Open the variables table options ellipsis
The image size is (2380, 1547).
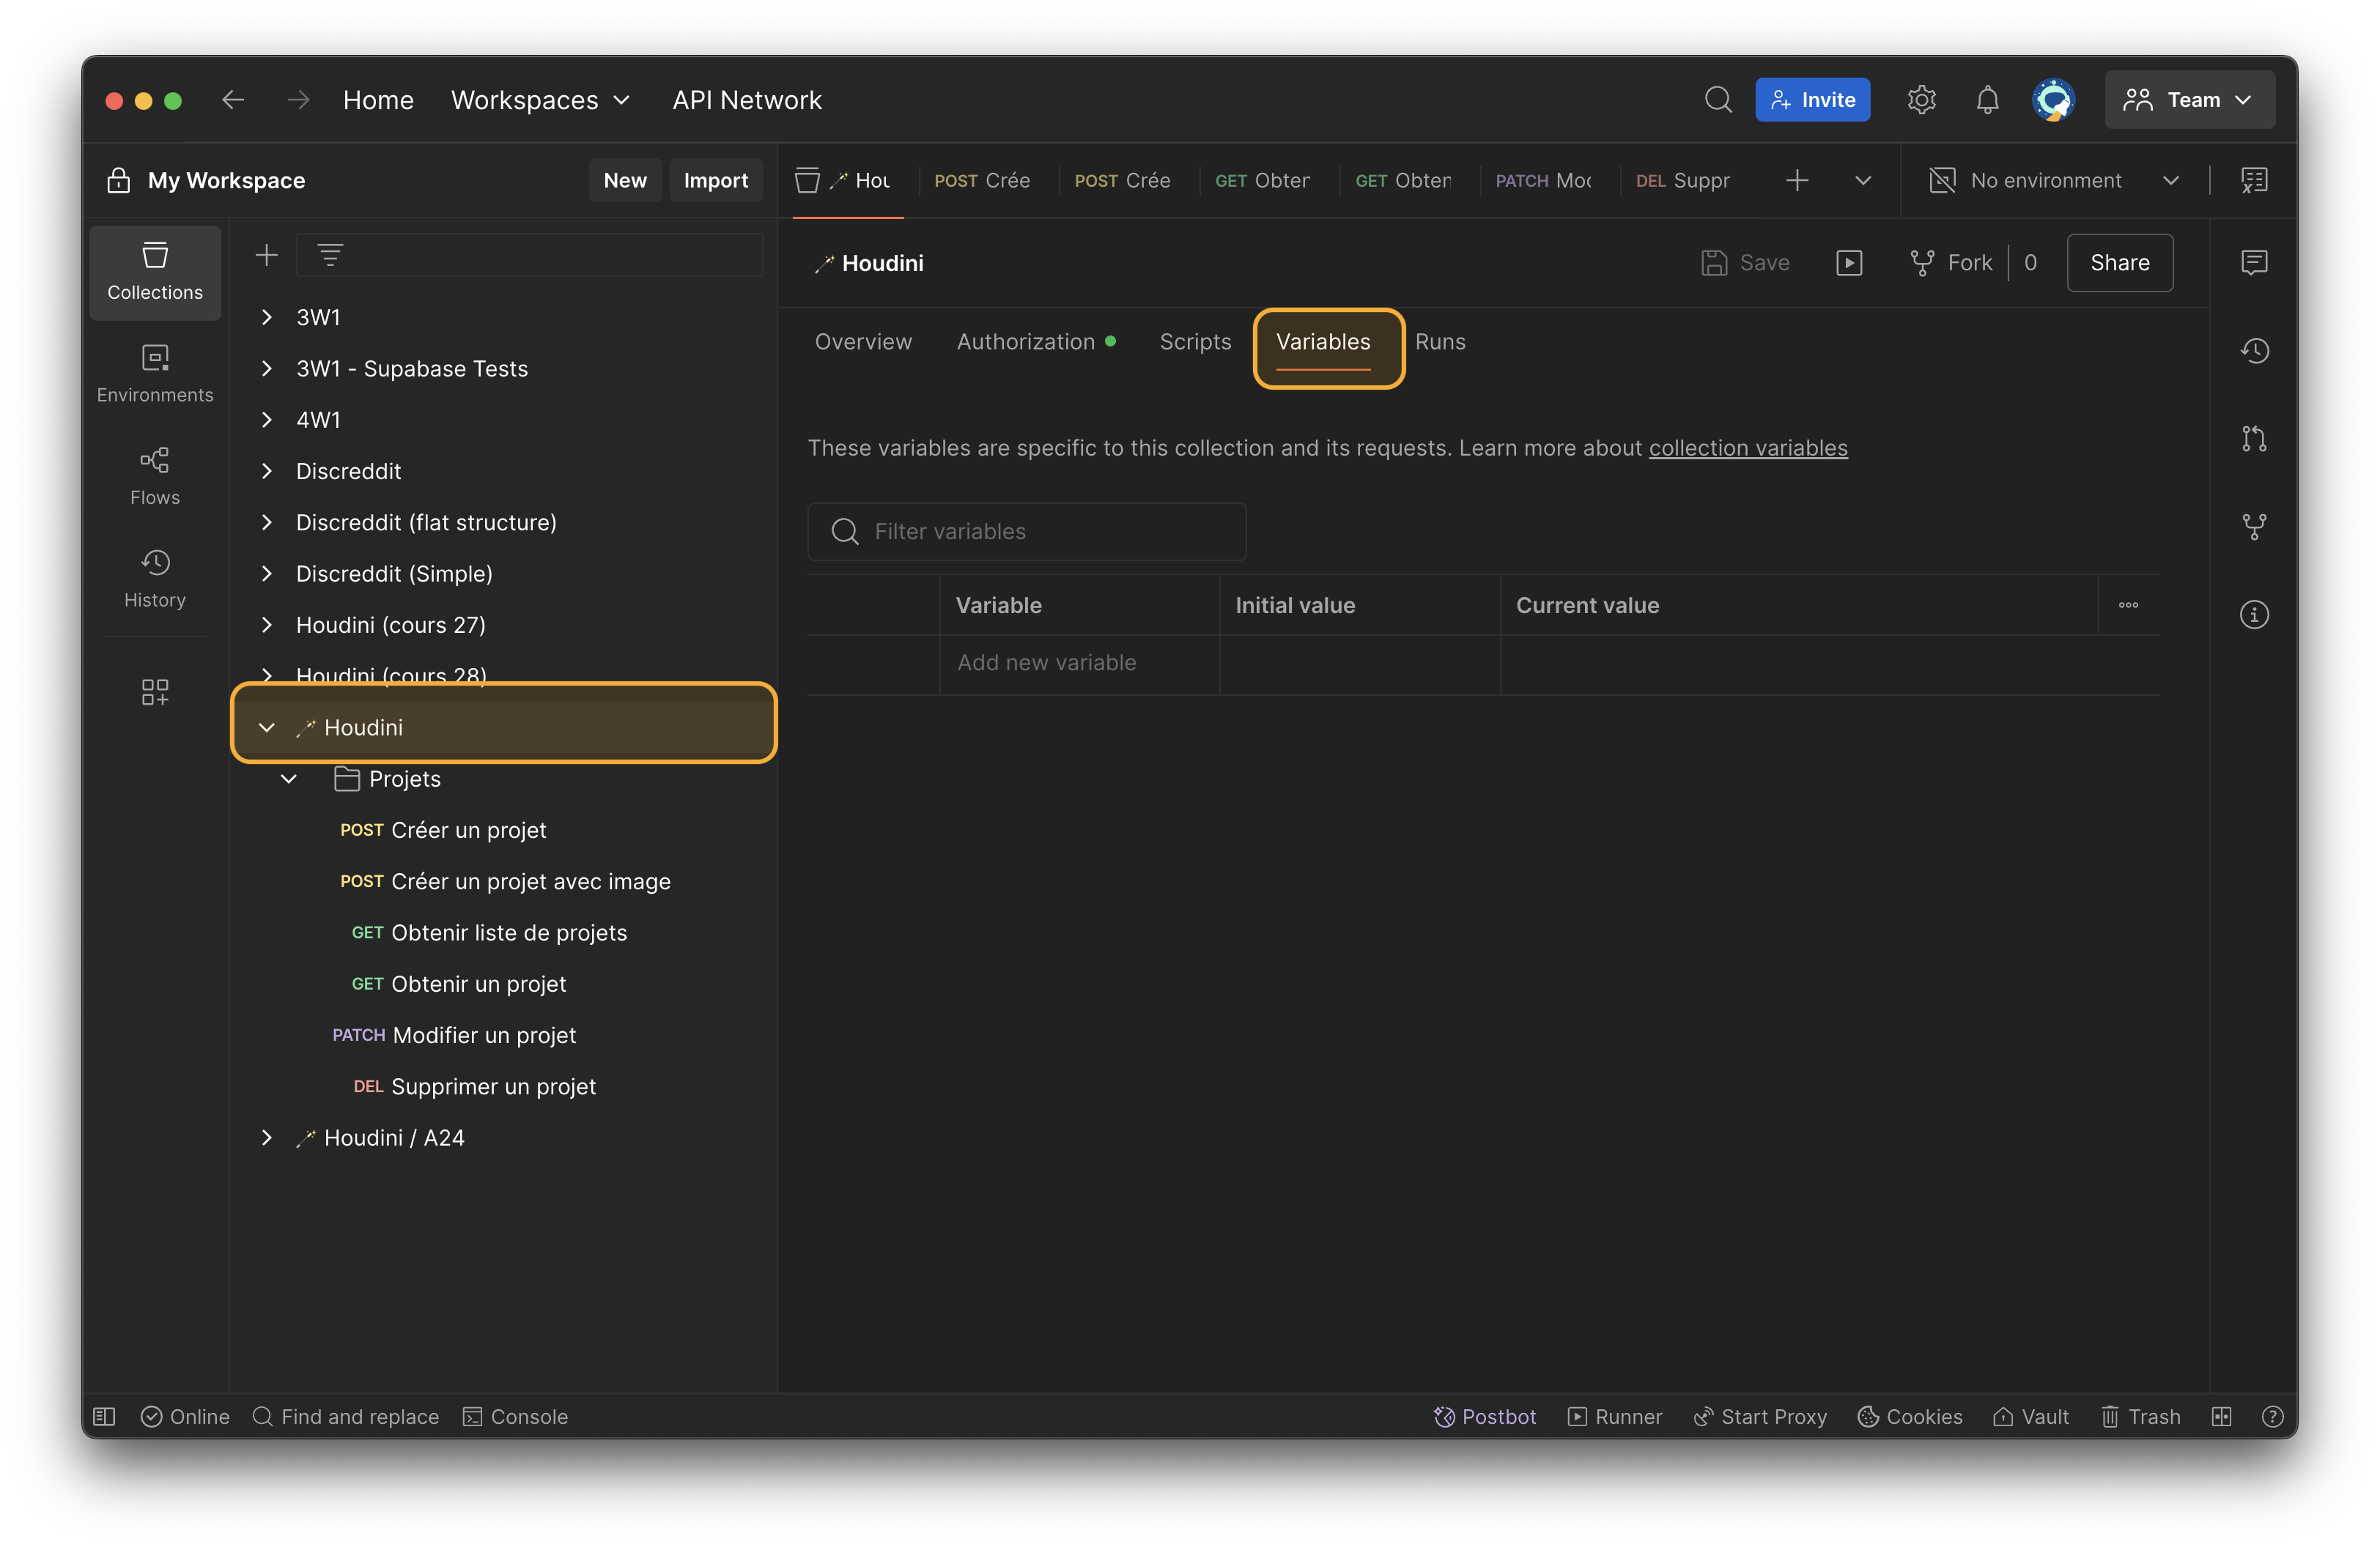coord(2128,606)
